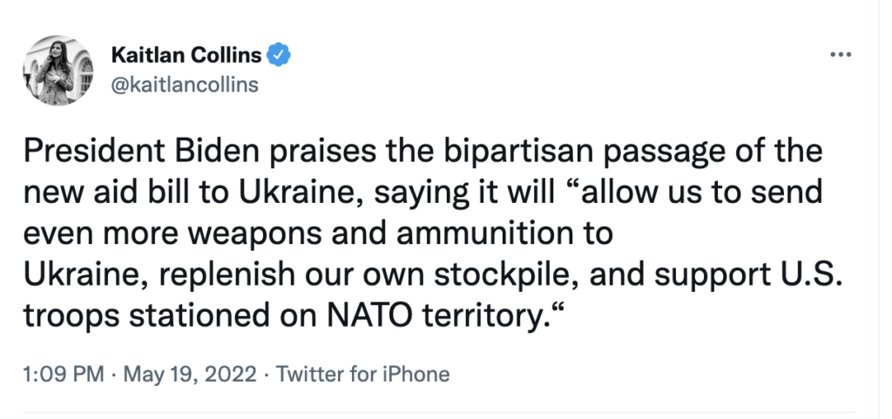Open the Kaitlan Collins display name

[x=186, y=55]
